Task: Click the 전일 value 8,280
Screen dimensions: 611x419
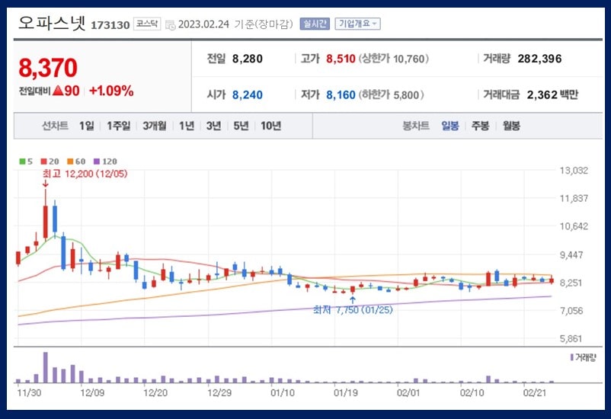Action: point(248,59)
